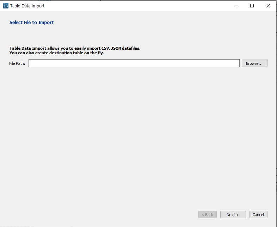Maximize the Table Data Import dialog
277x227 pixels.
(x=252, y=6)
